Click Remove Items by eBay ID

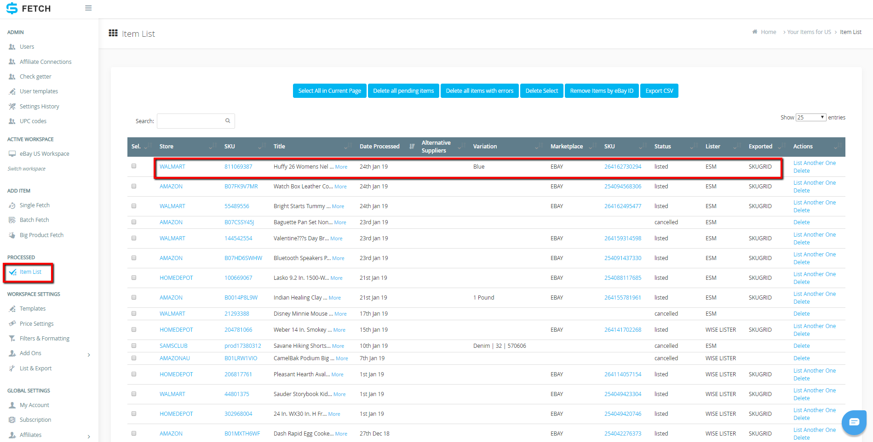[x=602, y=91]
